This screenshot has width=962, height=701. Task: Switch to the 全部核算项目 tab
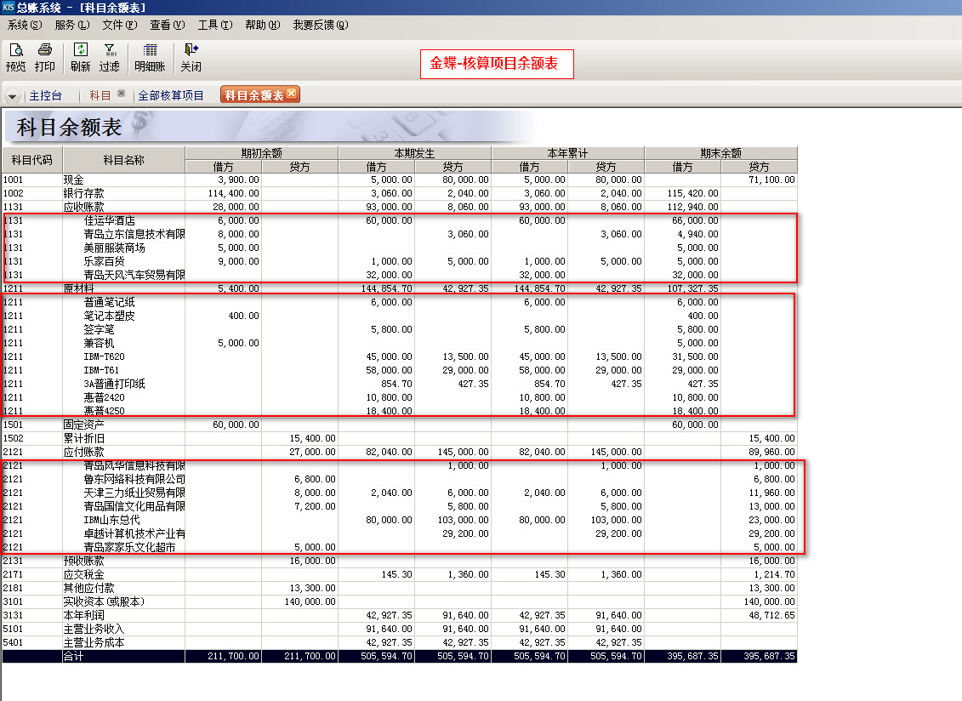coord(171,96)
